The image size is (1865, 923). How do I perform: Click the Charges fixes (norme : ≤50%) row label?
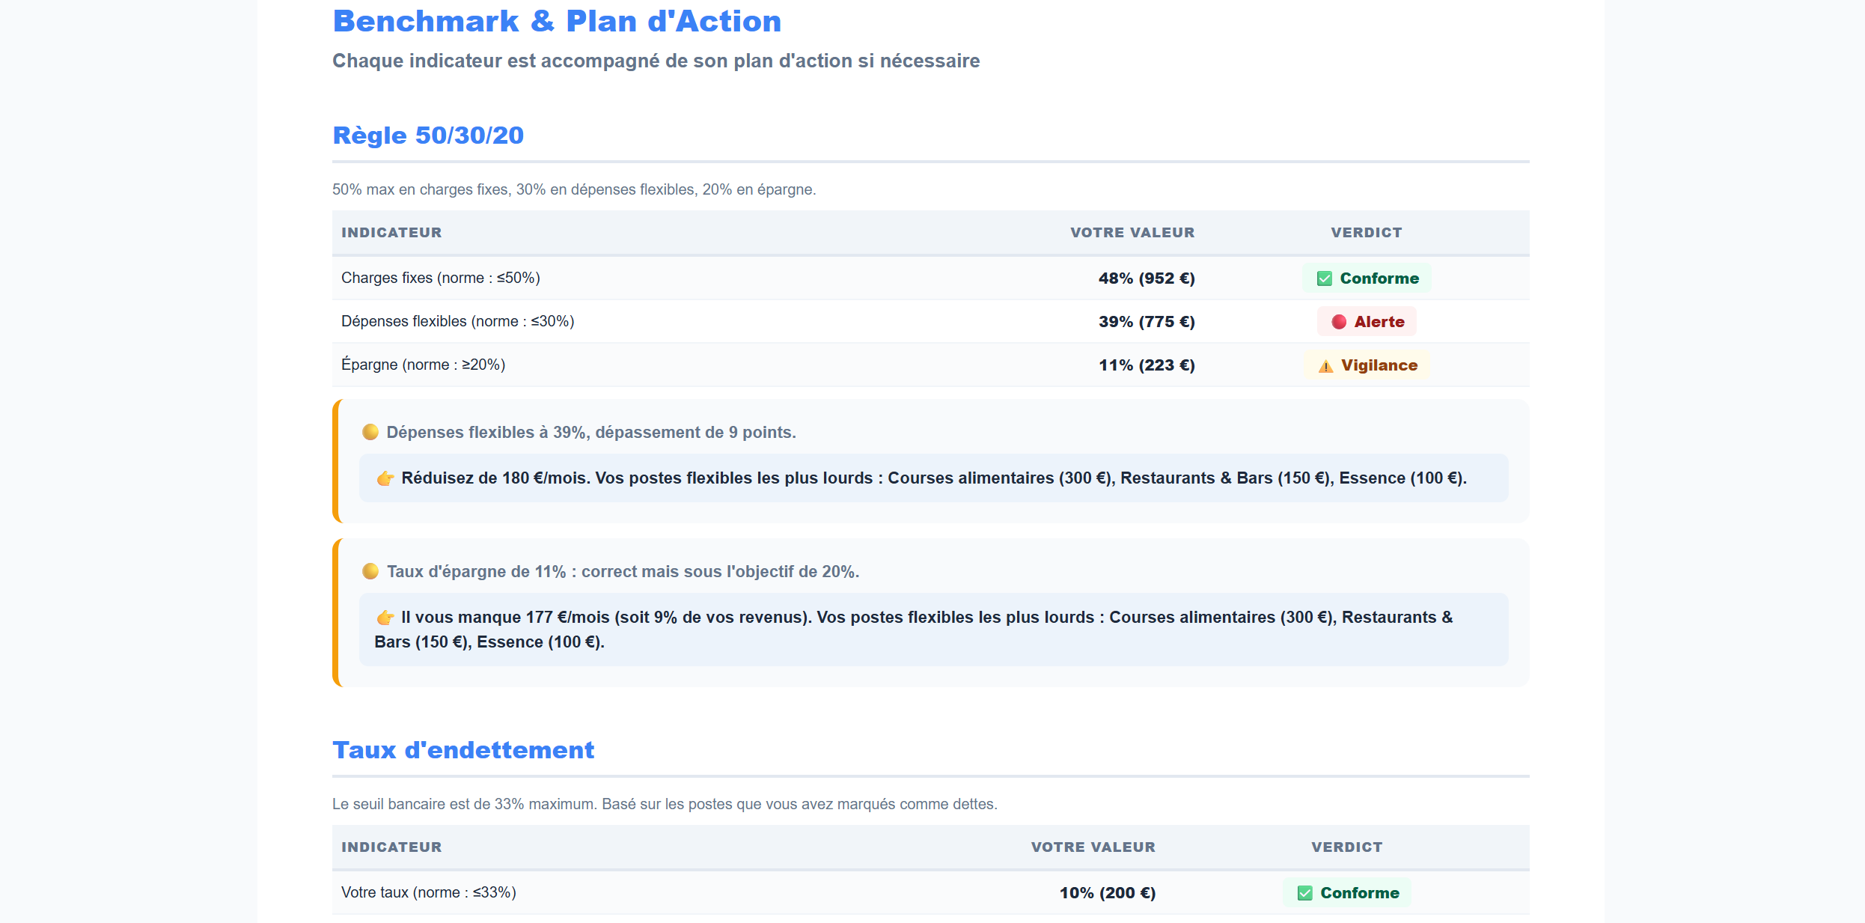tap(441, 278)
